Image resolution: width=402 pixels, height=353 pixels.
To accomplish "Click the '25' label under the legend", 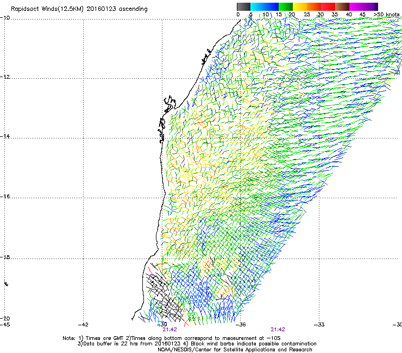I will (307, 15).
